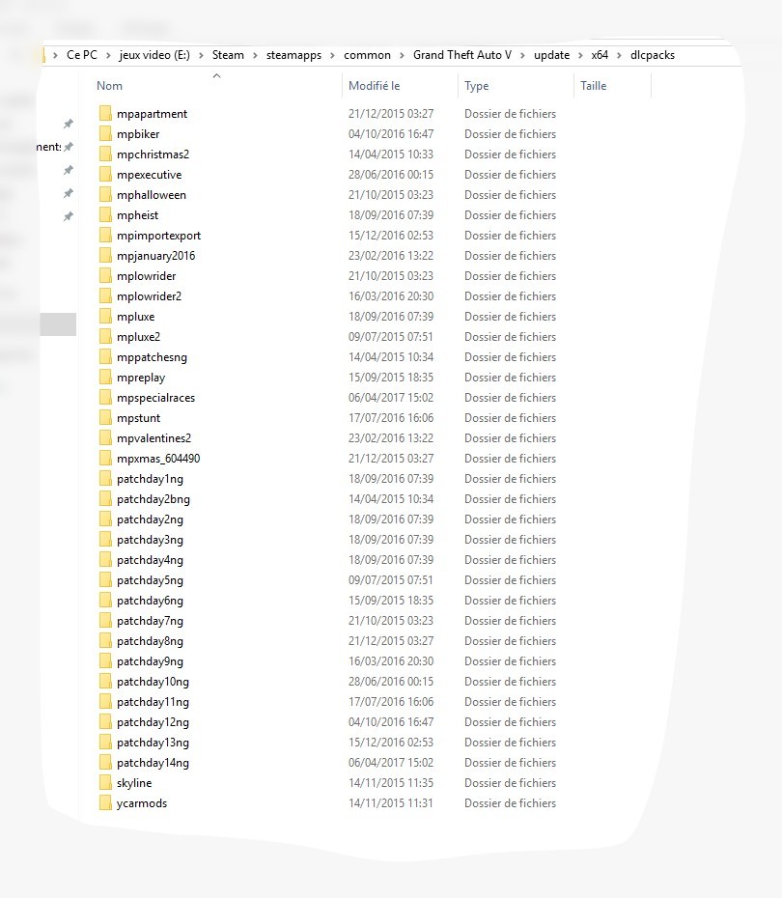Select the patchday2bng folder icon
Viewport: 782px width, 898px height.
[x=105, y=499]
